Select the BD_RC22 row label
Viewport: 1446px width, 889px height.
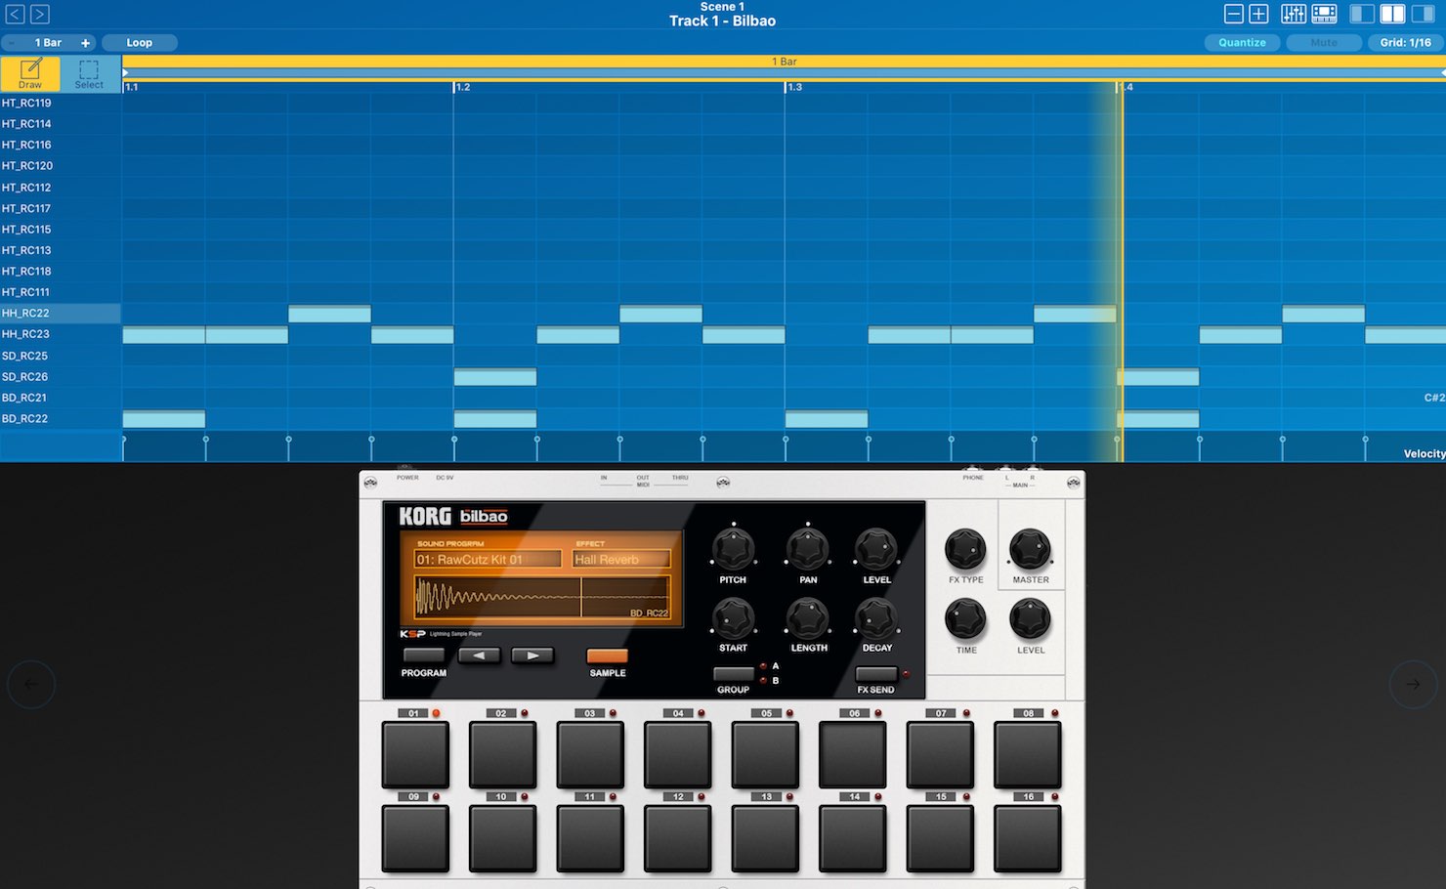pos(24,418)
